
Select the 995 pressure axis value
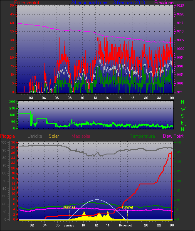click(x=180, y=57)
